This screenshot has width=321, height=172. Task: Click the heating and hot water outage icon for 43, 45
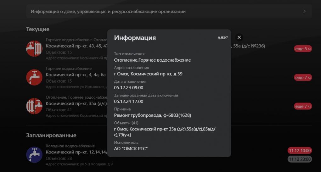click(x=34, y=49)
